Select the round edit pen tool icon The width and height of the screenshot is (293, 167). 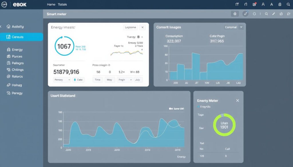(245, 14)
